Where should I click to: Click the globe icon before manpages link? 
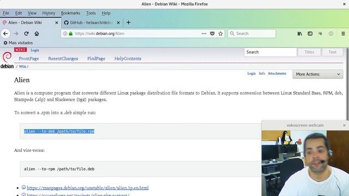[23, 187]
